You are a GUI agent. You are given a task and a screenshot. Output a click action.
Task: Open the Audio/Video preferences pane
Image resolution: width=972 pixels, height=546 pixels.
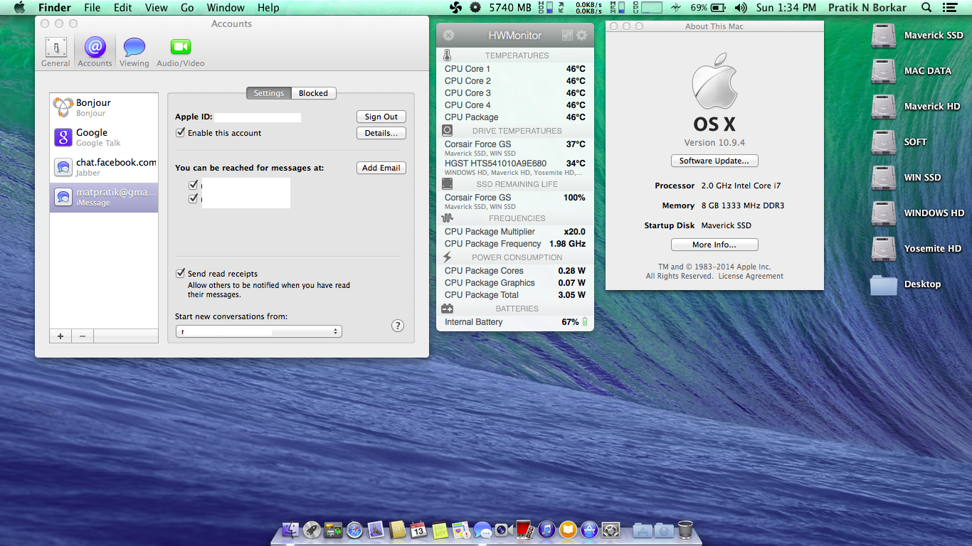[x=181, y=52]
